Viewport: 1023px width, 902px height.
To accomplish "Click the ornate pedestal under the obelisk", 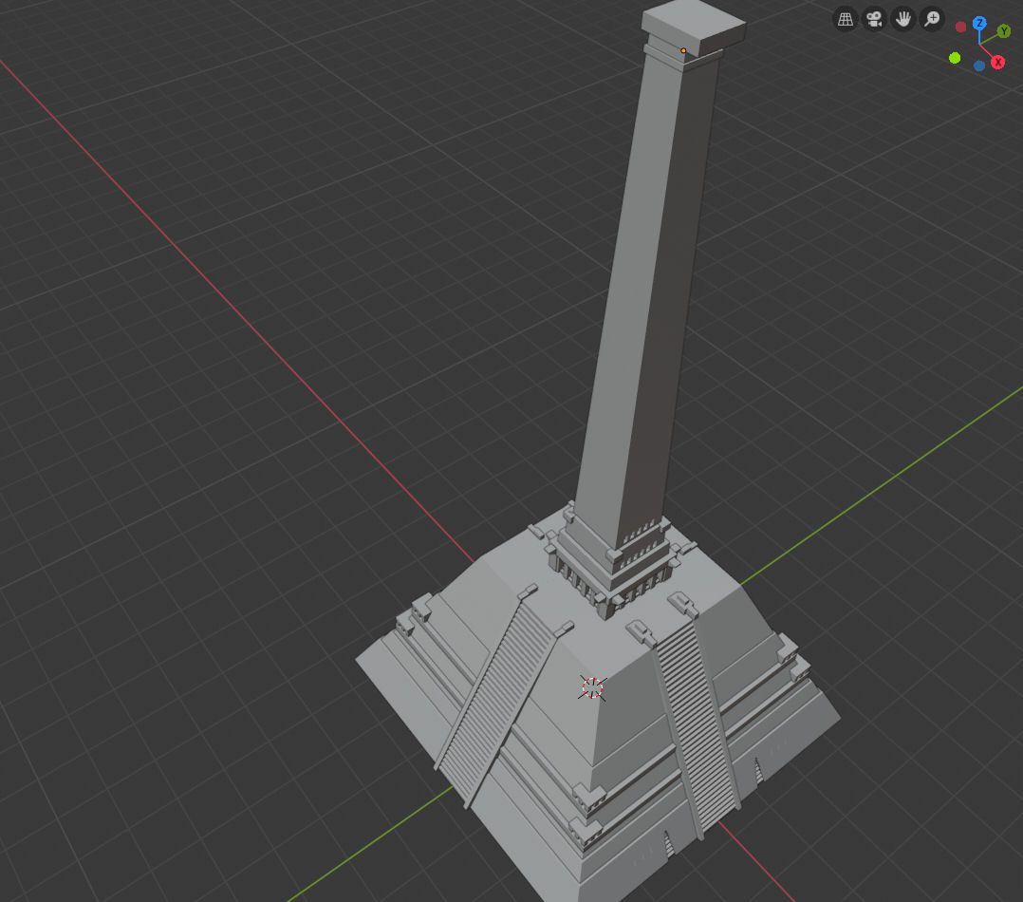I will [612, 565].
